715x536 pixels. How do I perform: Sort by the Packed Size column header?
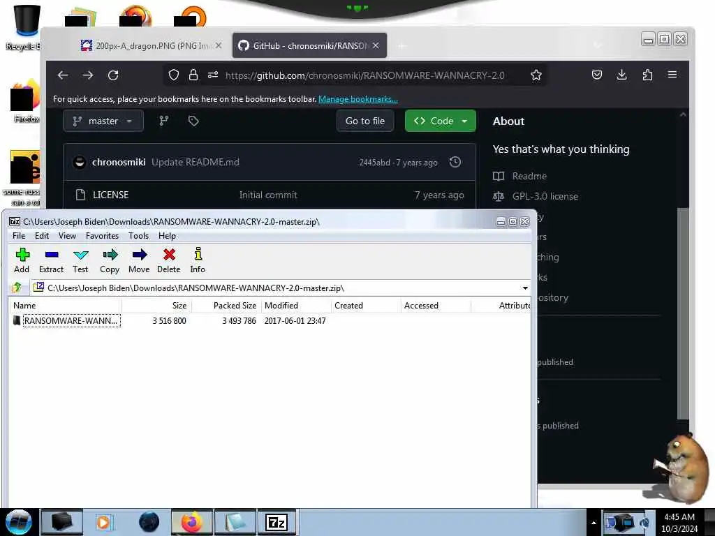tap(227, 306)
